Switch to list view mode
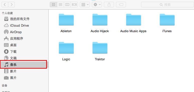Screen dimensions: 194x92 tap(60, 5)
